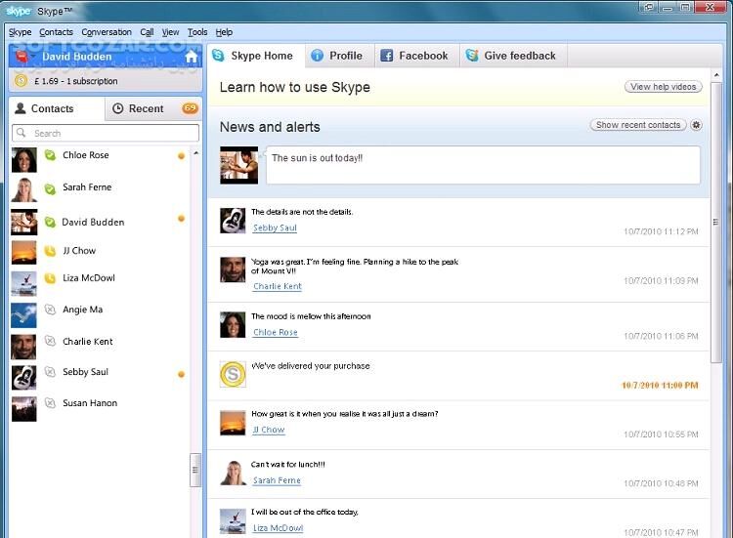Click Skype credit icon beside delivered purchase

point(233,374)
